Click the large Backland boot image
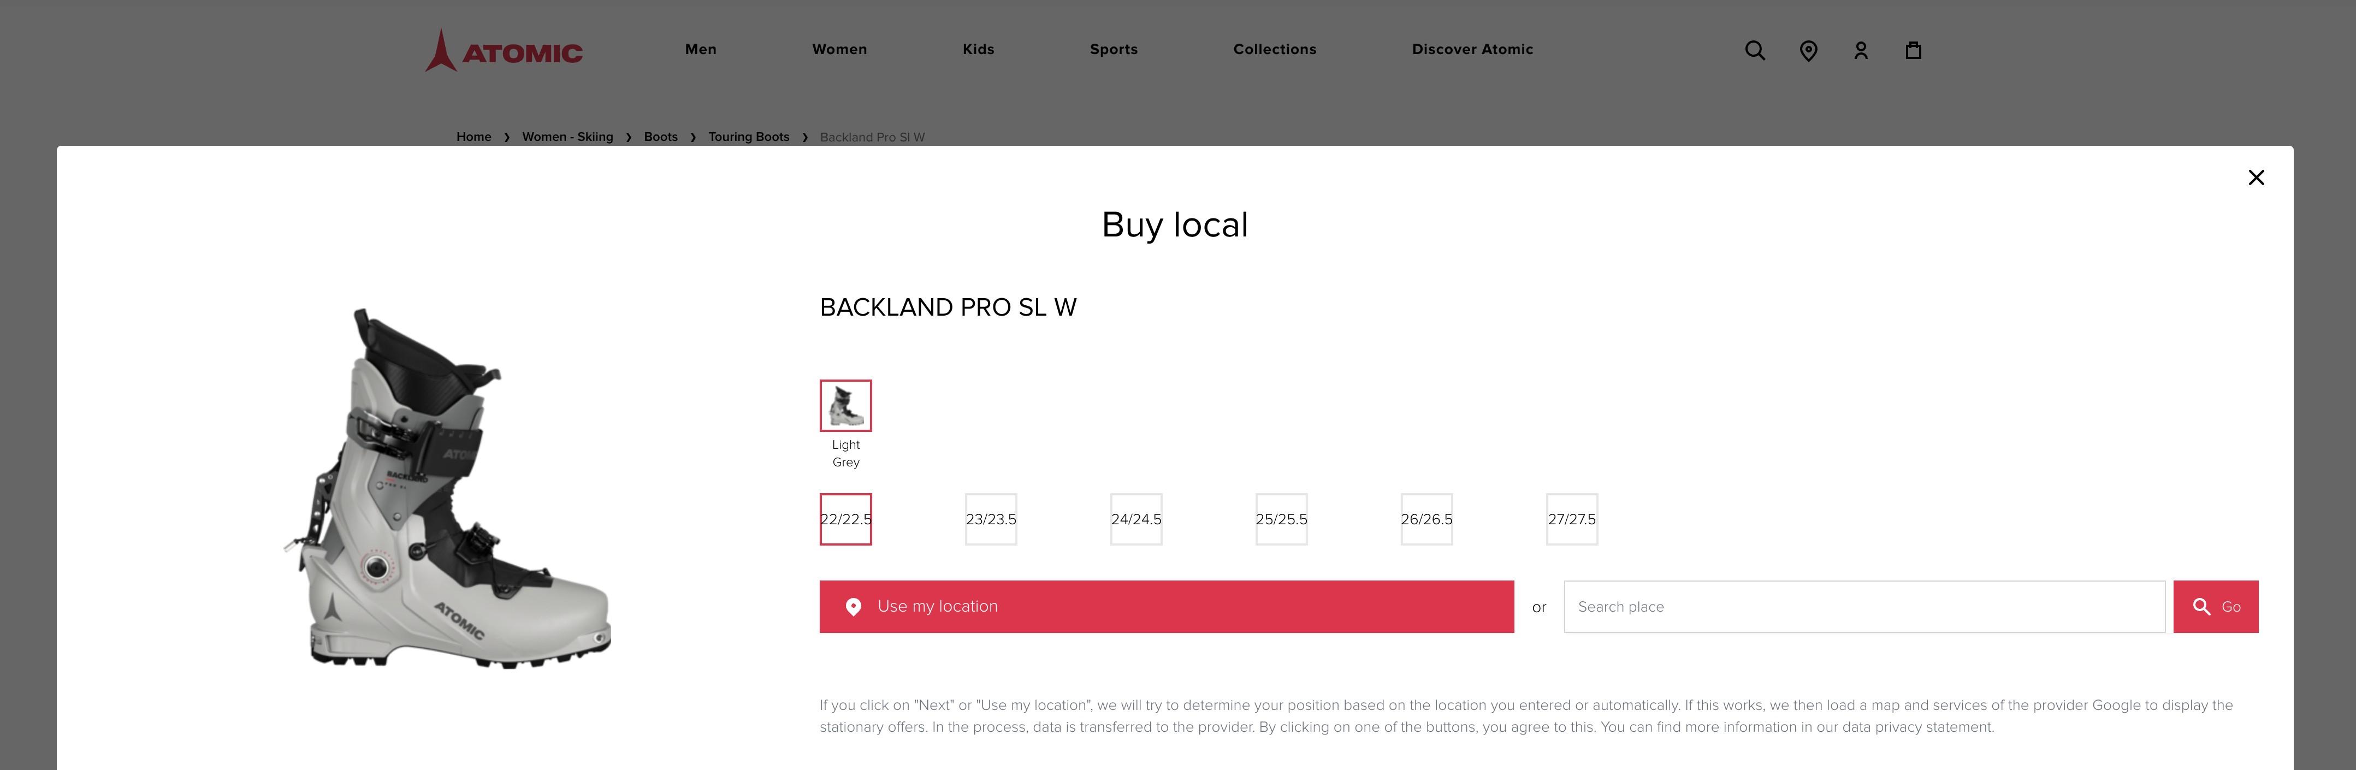The height and width of the screenshot is (770, 2356). pyautogui.click(x=446, y=489)
